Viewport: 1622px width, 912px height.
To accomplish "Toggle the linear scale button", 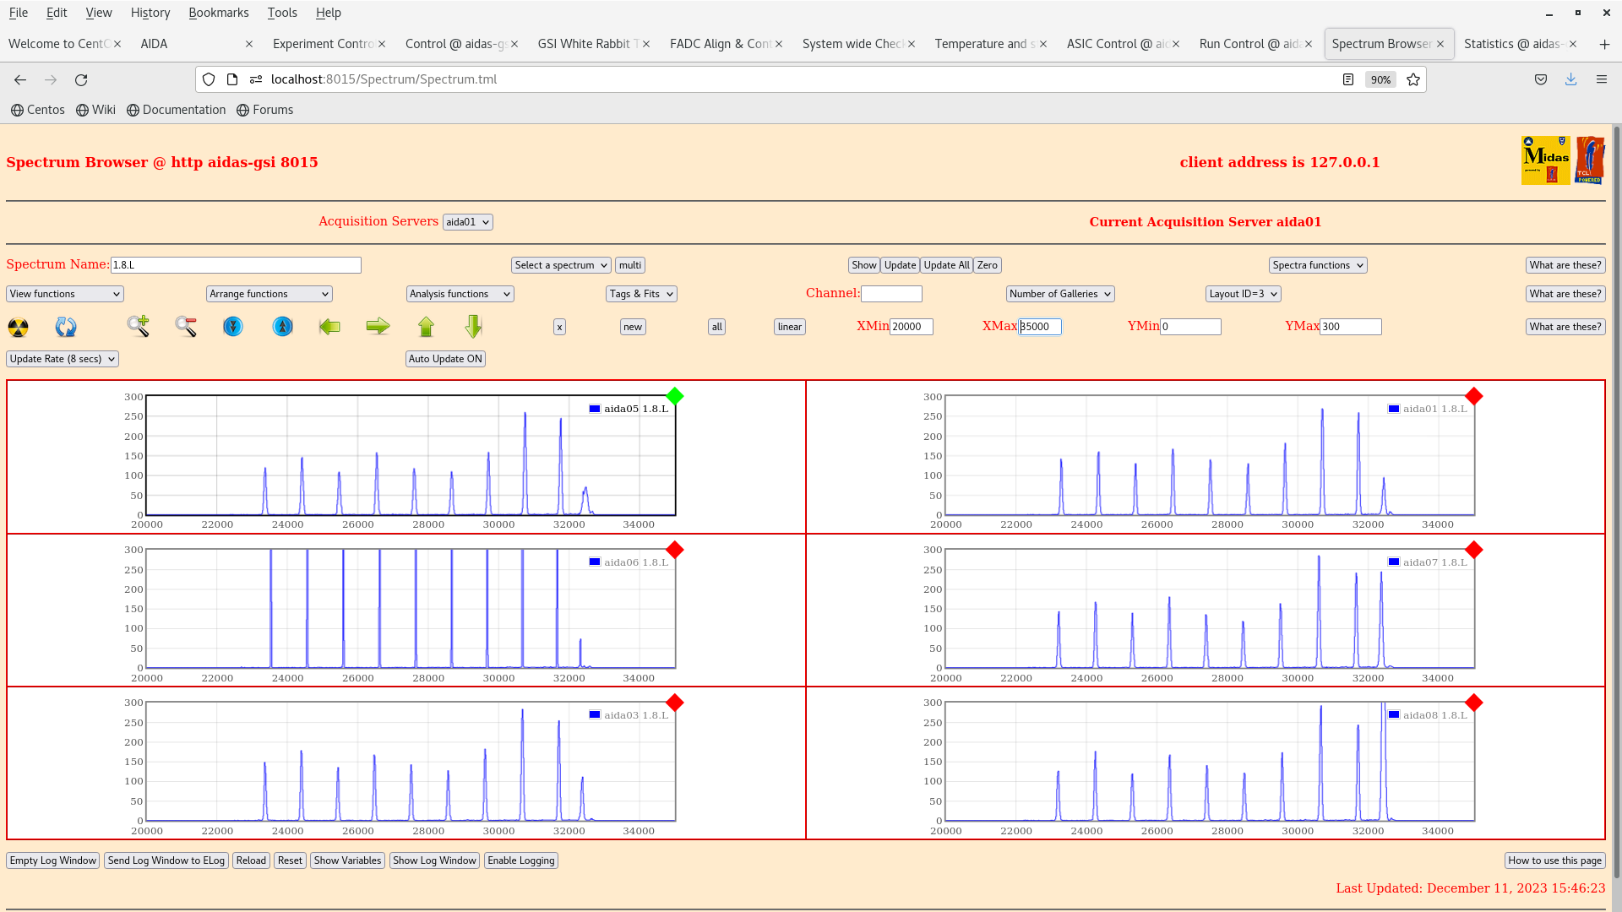I will click(789, 327).
